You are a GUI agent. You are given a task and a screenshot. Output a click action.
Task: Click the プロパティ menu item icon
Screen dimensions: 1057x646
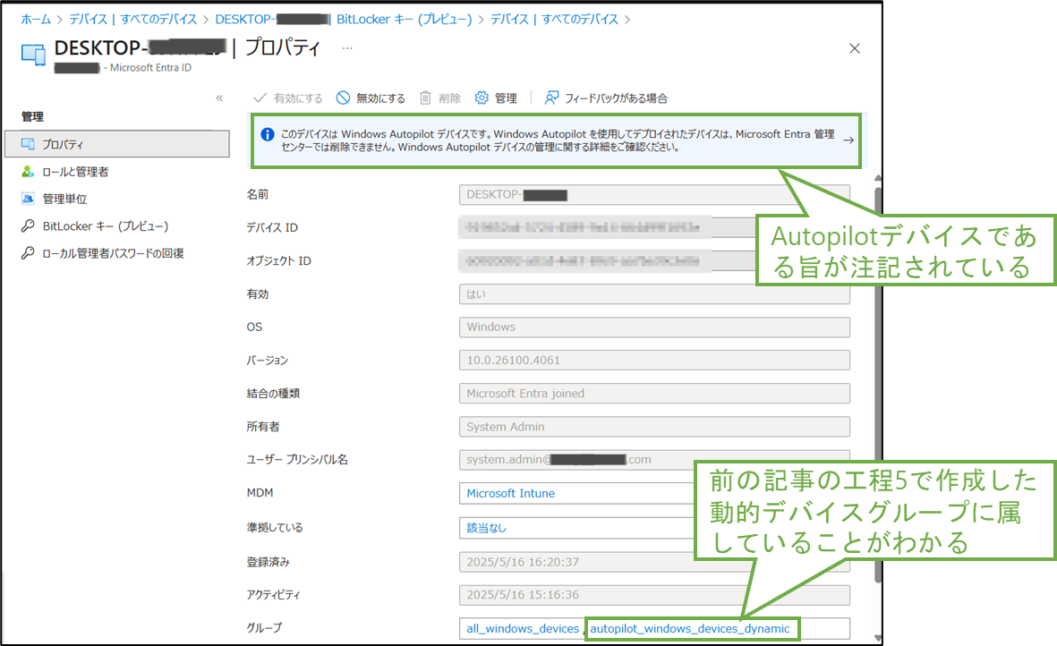pos(28,144)
